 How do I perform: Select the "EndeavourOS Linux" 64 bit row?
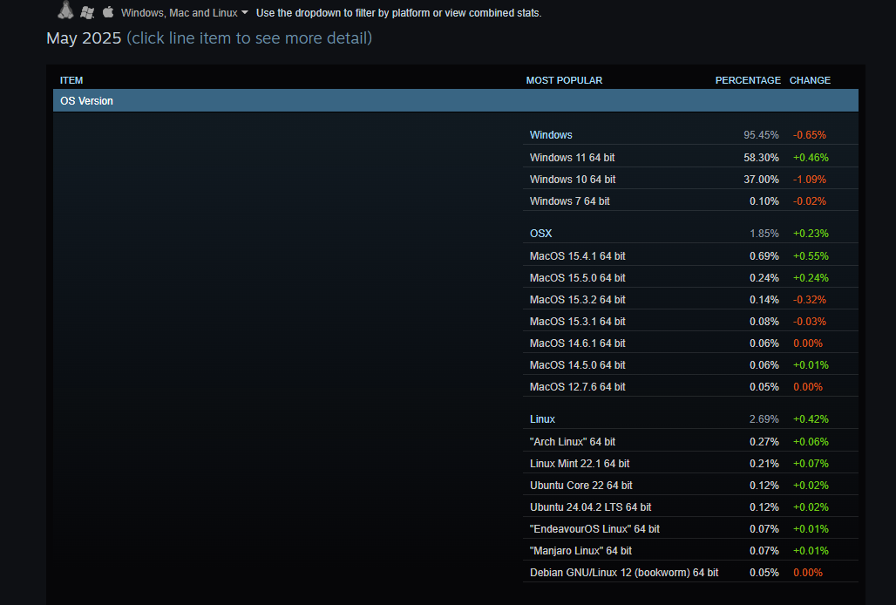click(690, 528)
